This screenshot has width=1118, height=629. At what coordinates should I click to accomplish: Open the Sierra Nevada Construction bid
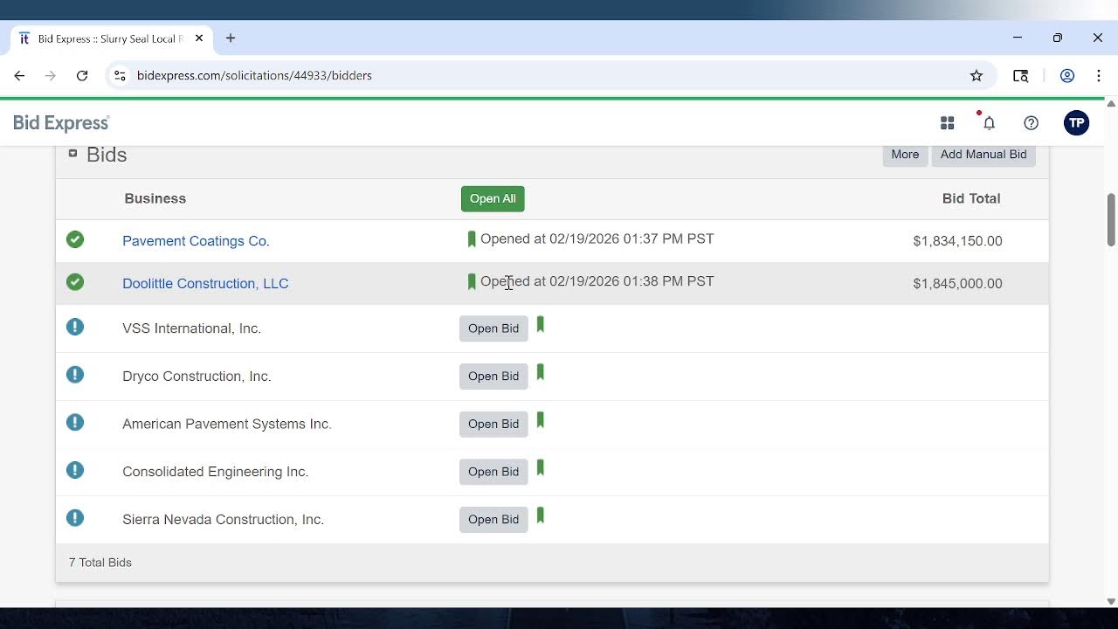tap(493, 520)
